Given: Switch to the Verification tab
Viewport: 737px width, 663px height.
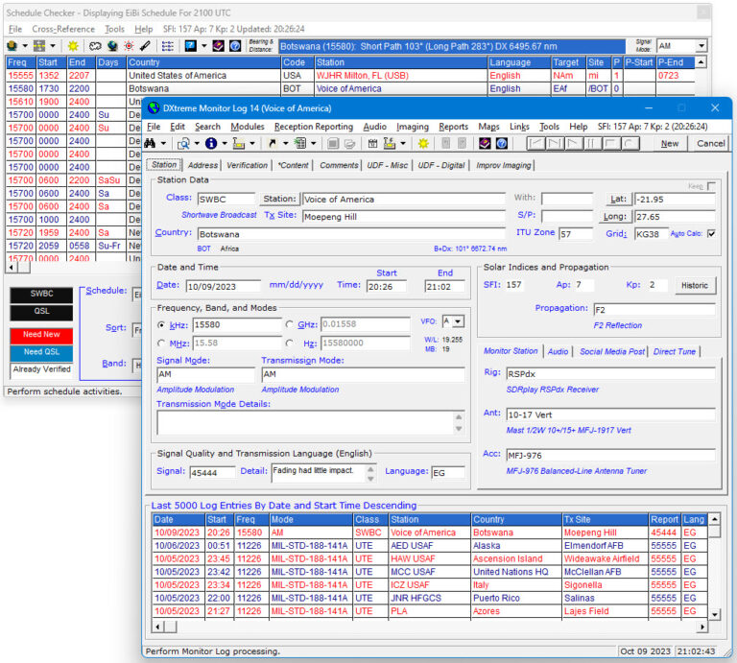Looking at the screenshot, I should click(x=247, y=165).
